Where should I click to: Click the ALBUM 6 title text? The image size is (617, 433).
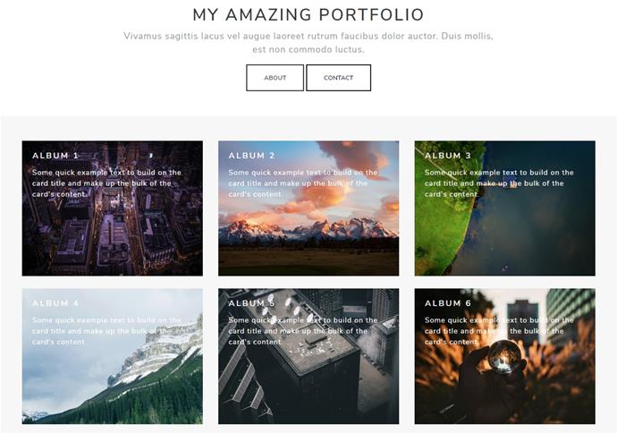point(448,303)
